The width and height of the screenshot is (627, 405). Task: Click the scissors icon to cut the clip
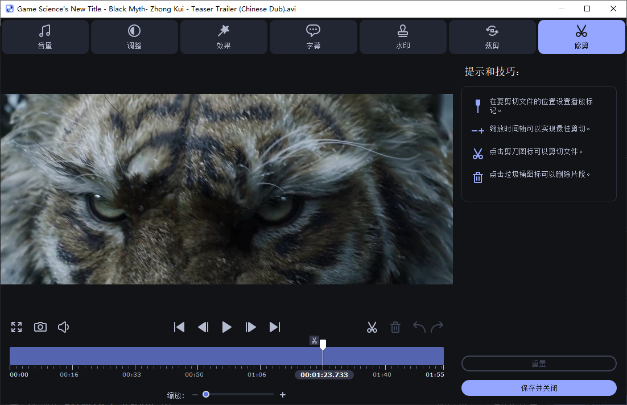pos(372,327)
